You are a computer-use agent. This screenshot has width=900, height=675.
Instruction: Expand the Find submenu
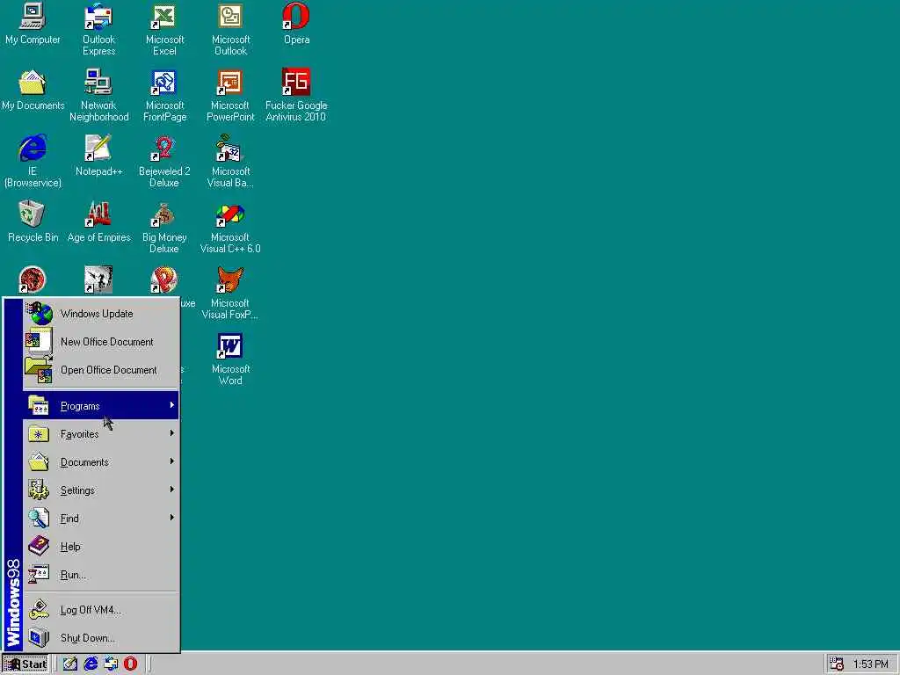101,519
